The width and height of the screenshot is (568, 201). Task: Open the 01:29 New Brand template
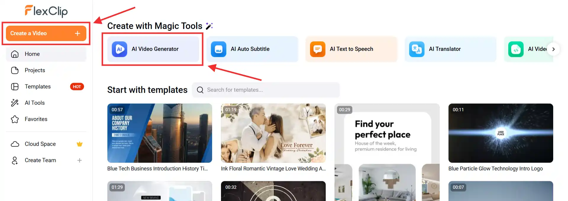tap(160, 191)
